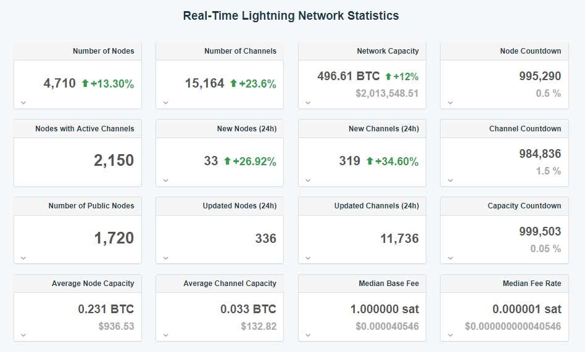This screenshot has height=352, width=585.
Task: Click green up arrow in New Channels card
Action: pyautogui.click(x=370, y=161)
